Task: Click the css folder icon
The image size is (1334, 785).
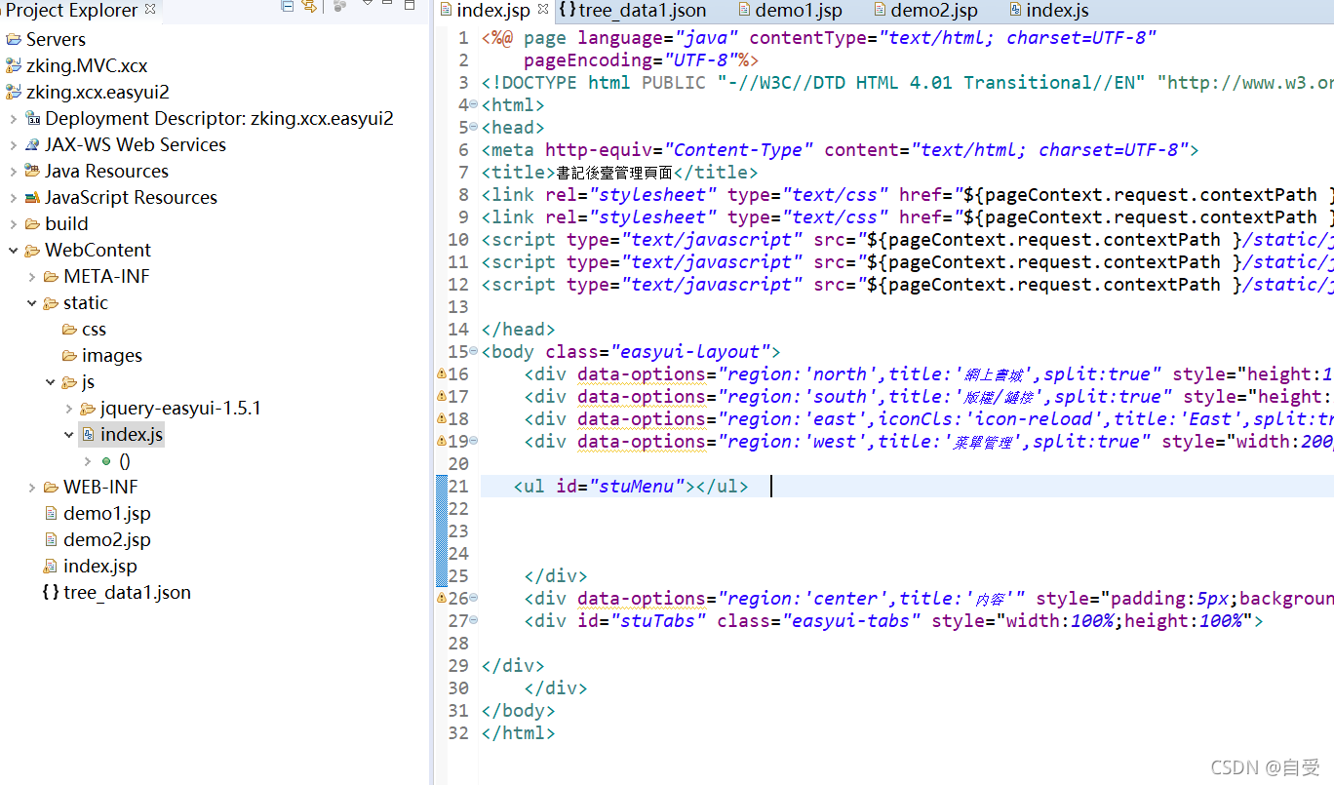Action: 69,330
